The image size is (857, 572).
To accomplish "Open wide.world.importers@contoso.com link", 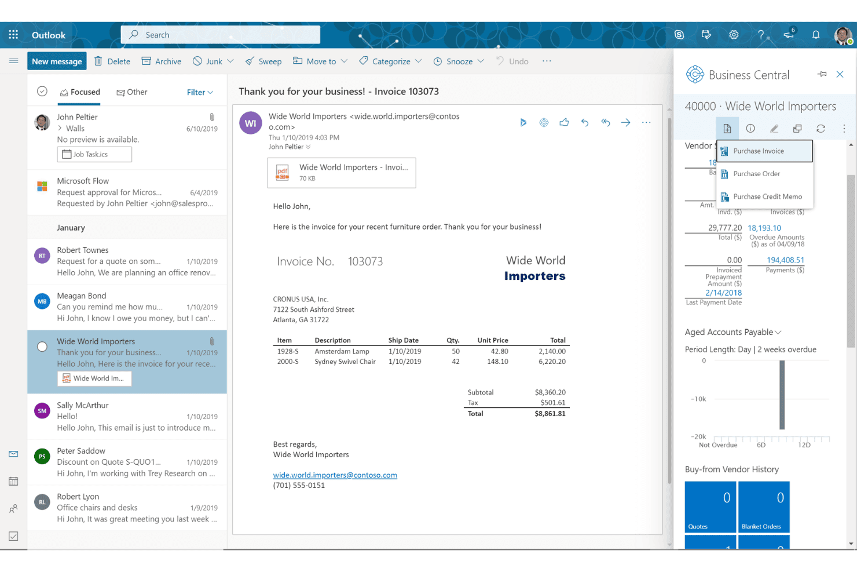I will pos(335,475).
